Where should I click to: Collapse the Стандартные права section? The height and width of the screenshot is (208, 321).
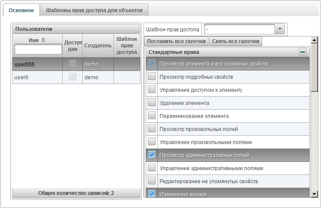(303, 52)
